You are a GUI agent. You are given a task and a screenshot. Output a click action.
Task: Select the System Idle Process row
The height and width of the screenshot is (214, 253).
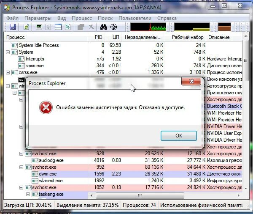point(123,45)
